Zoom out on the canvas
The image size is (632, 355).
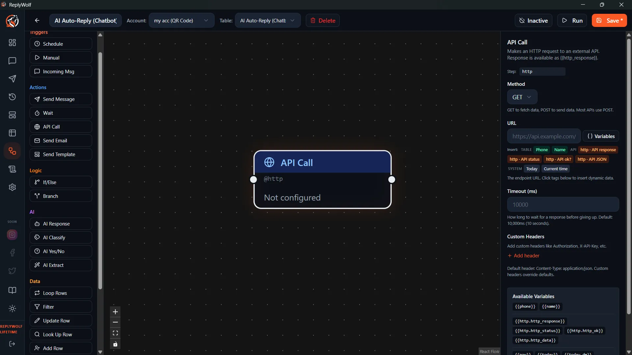tap(115, 322)
